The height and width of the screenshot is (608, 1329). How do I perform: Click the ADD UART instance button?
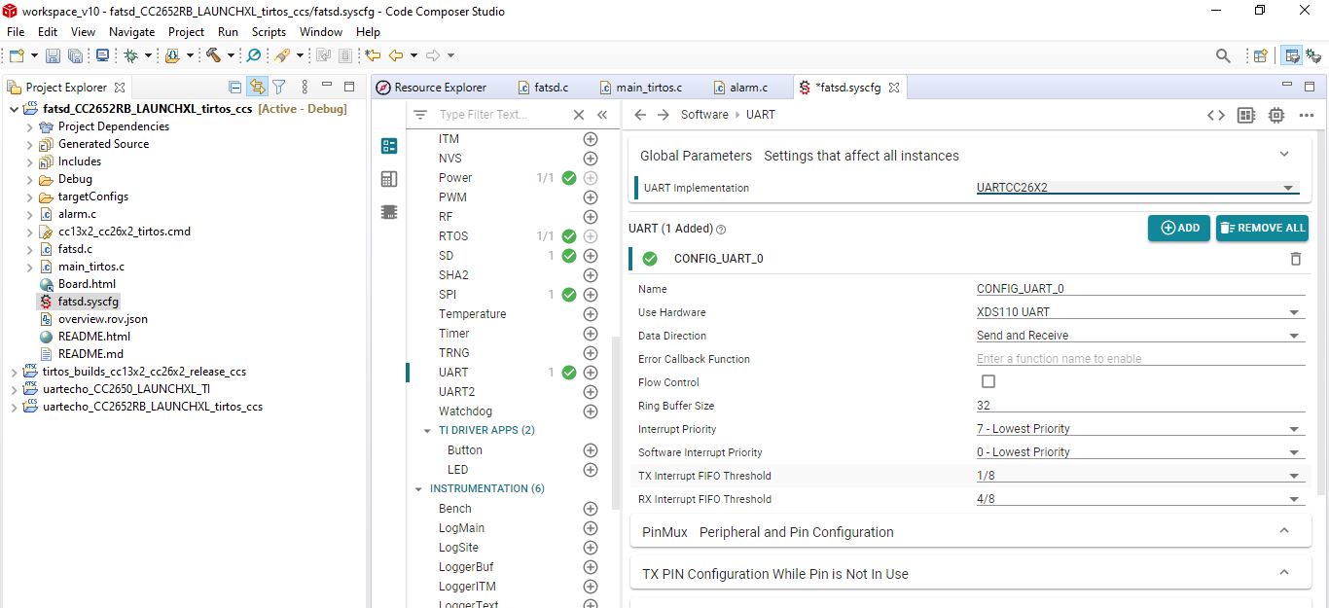[1178, 228]
